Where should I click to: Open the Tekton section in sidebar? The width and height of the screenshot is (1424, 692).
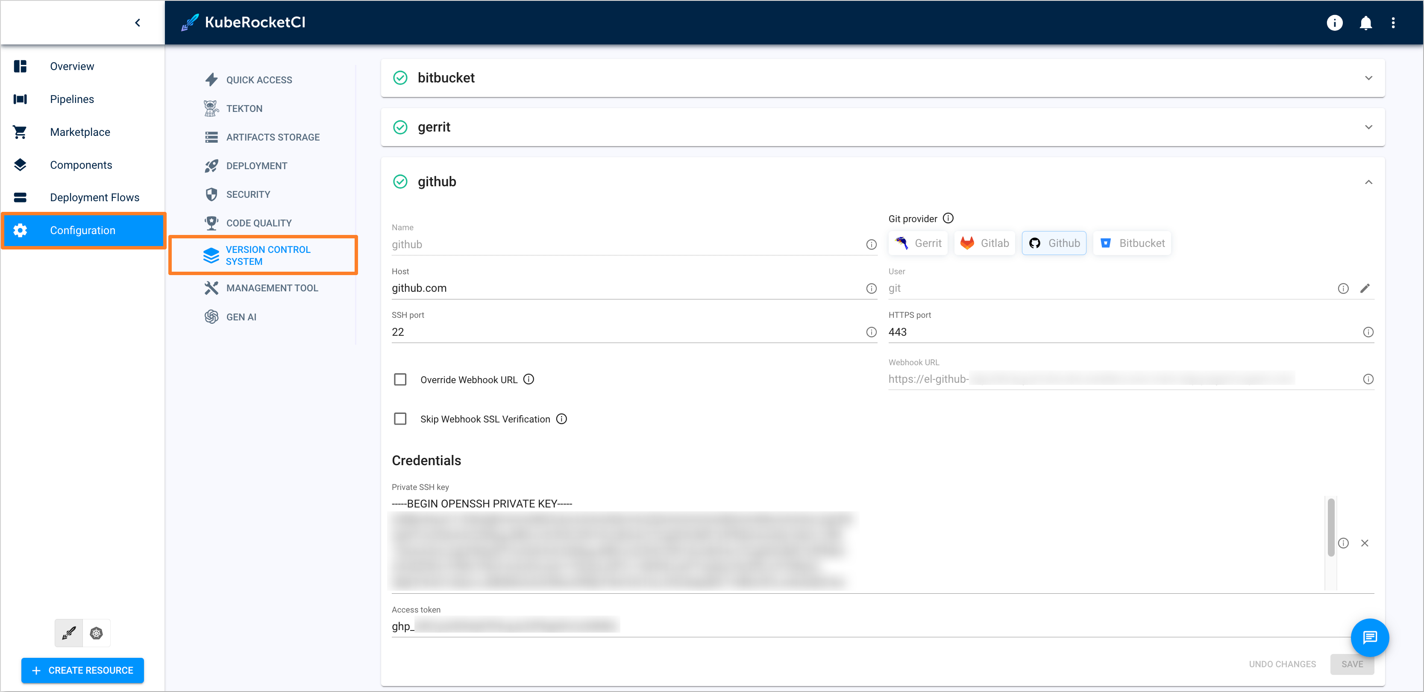point(244,108)
